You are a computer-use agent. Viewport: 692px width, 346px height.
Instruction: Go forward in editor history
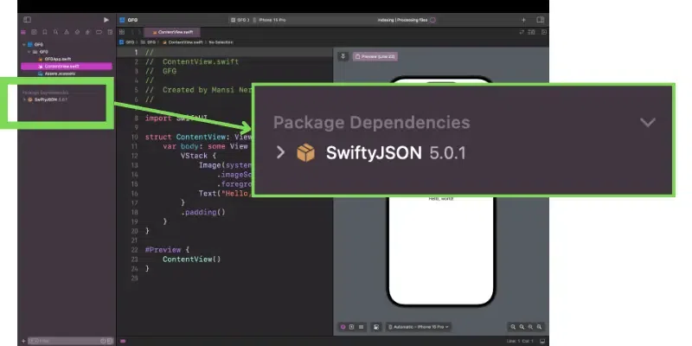[140, 32]
